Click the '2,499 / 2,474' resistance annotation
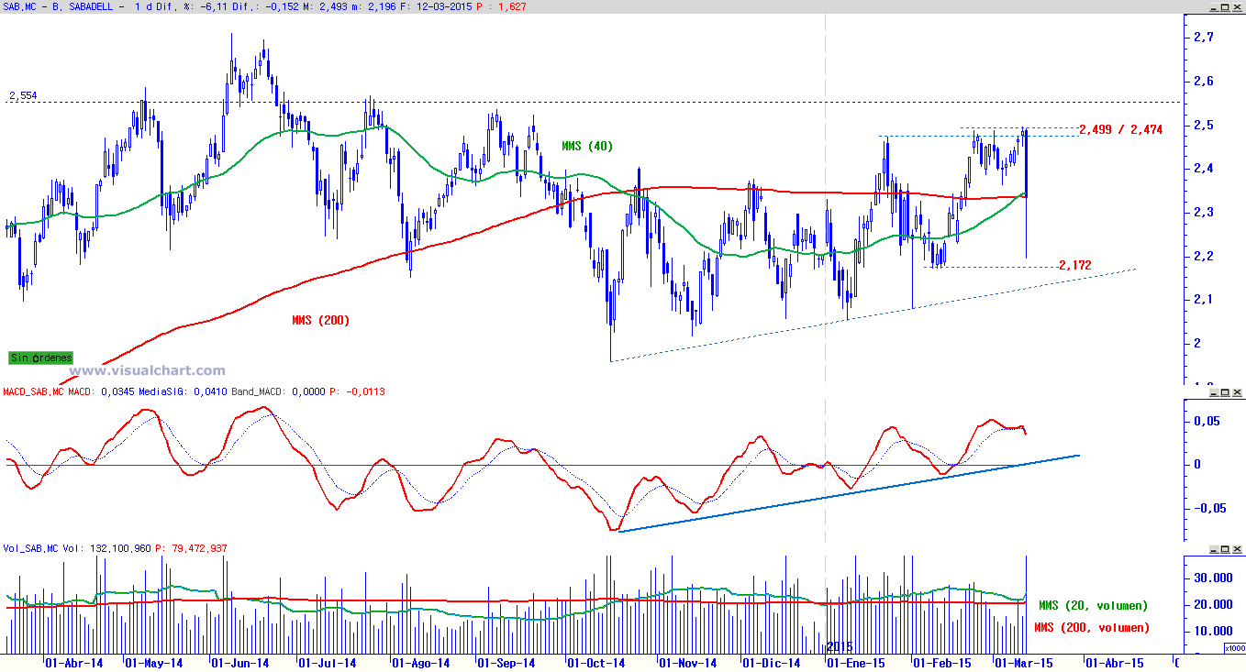1246x672 pixels. click(x=1121, y=129)
